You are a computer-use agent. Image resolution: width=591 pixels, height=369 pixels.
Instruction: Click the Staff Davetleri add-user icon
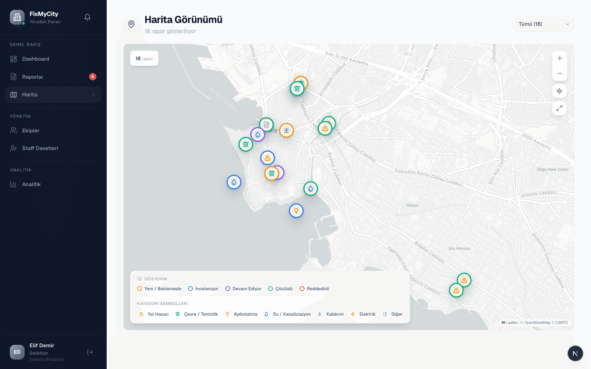tap(14, 148)
